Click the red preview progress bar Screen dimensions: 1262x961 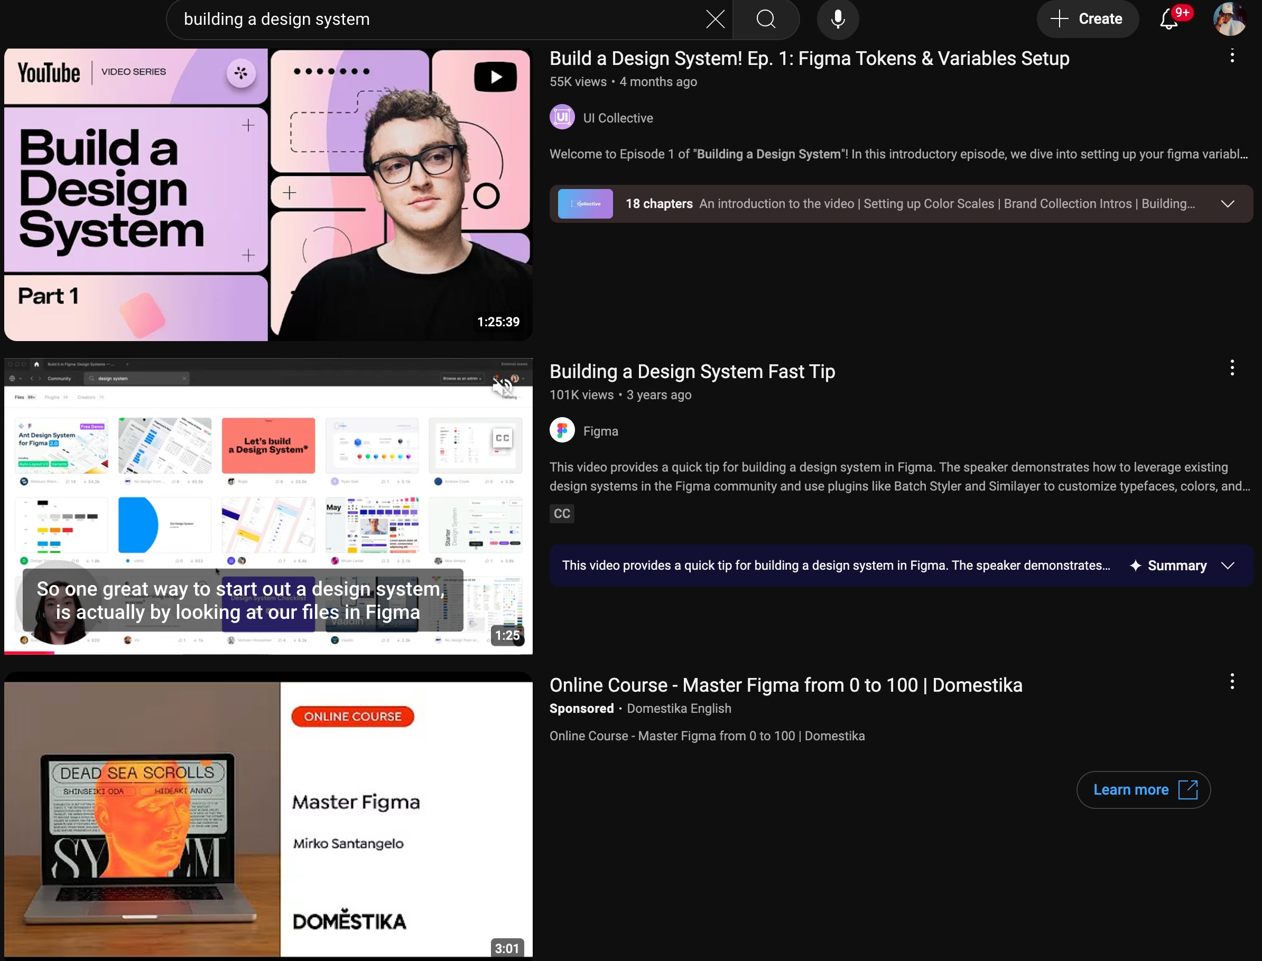[x=29, y=652]
